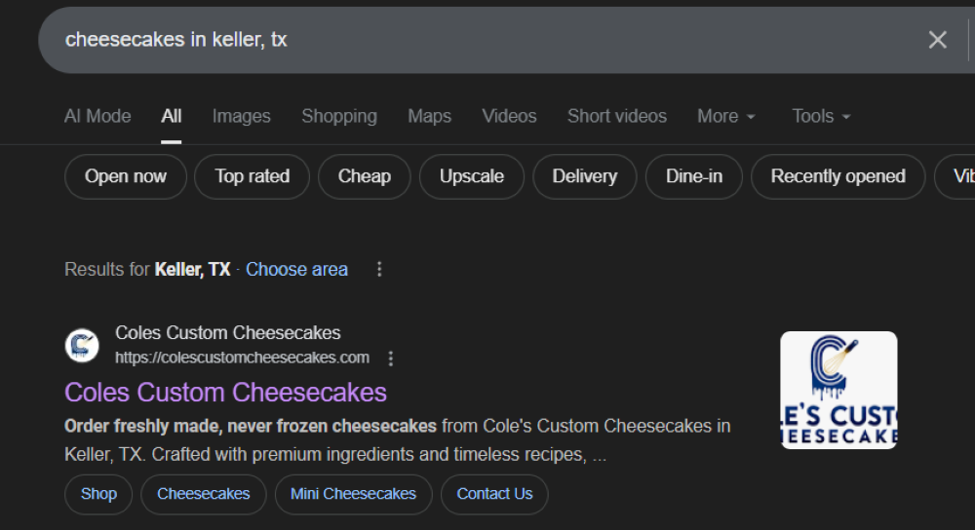Go to the Short videos tab
The image size is (975, 530).
pos(616,116)
